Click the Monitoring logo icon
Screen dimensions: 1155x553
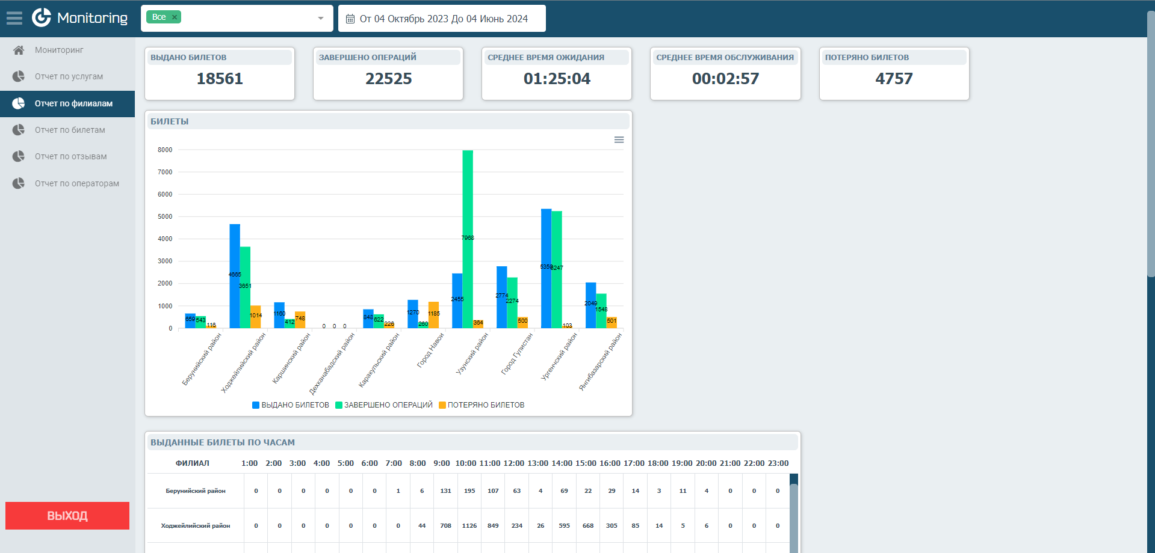[x=42, y=17]
